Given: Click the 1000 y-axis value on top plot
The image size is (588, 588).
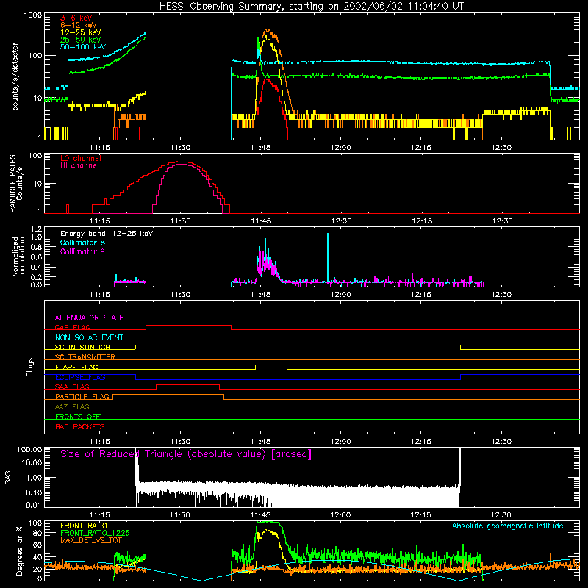Looking at the screenshot, I should 33,15.
